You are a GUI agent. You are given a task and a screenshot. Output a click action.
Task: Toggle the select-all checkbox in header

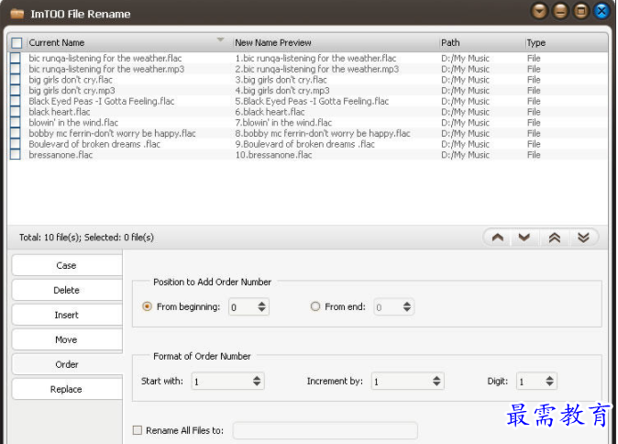(x=17, y=42)
